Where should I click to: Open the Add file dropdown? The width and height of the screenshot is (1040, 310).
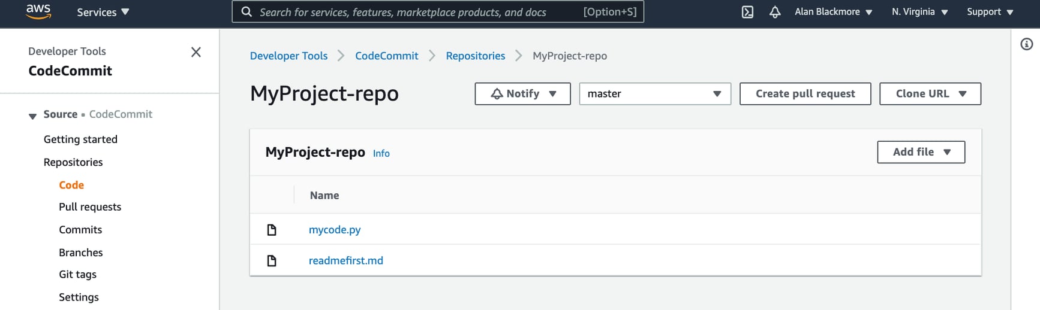[x=921, y=152]
